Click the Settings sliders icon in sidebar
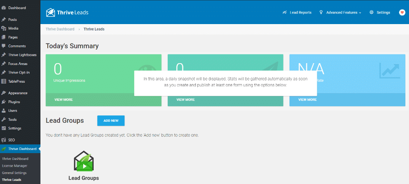 [4, 128]
